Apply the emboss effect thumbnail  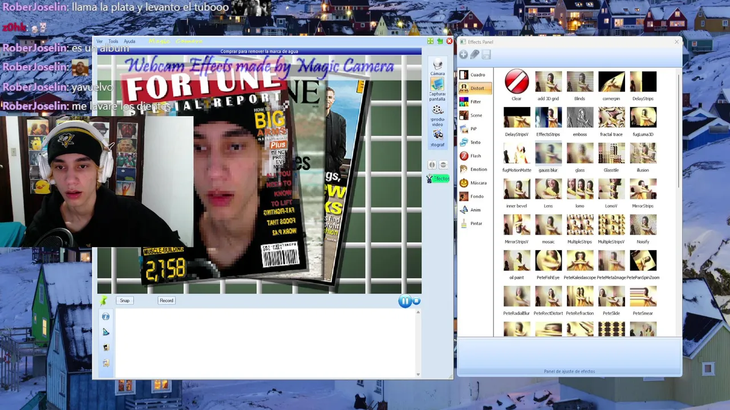pyautogui.click(x=579, y=118)
